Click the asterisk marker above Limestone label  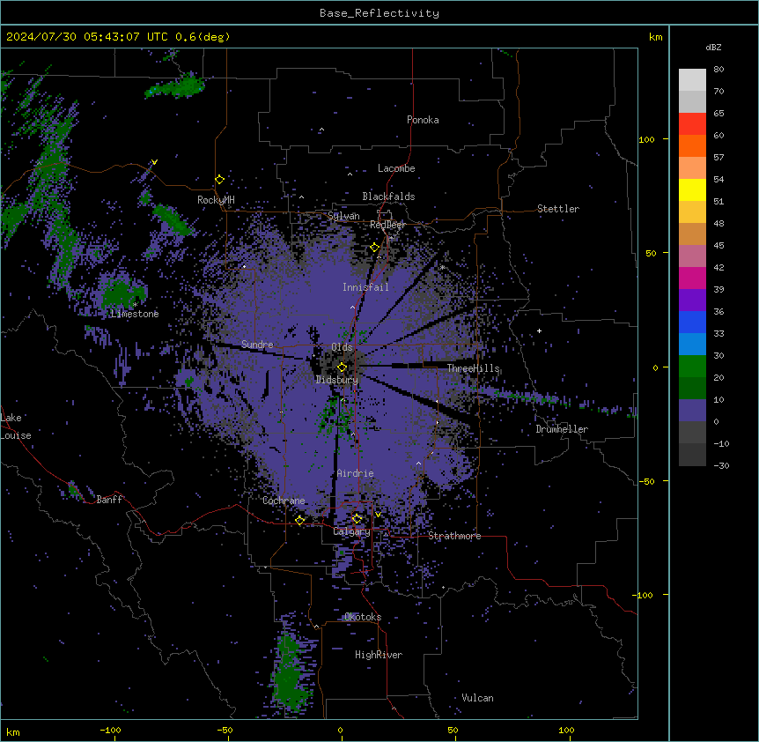[x=136, y=305]
